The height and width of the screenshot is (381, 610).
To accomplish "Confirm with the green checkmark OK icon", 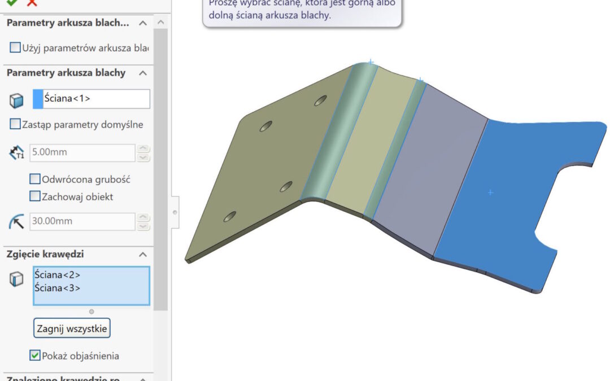I will [x=11, y=2].
